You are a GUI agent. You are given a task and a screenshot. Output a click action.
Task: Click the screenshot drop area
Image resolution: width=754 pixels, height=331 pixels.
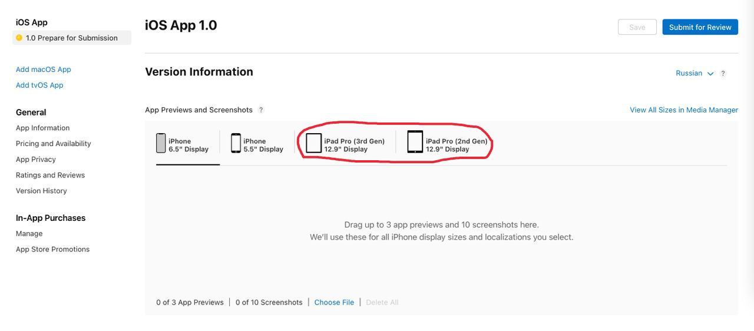click(x=441, y=231)
